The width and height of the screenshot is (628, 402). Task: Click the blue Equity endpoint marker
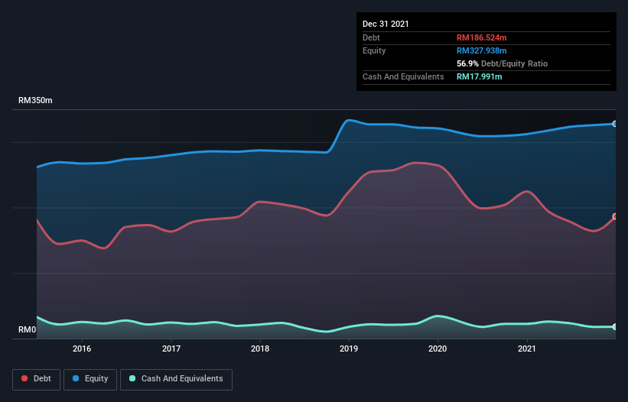click(616, 124)
